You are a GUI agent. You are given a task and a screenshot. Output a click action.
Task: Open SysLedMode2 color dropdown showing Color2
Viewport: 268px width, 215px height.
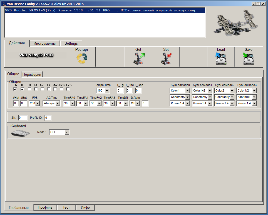click(x=232, y=90)
